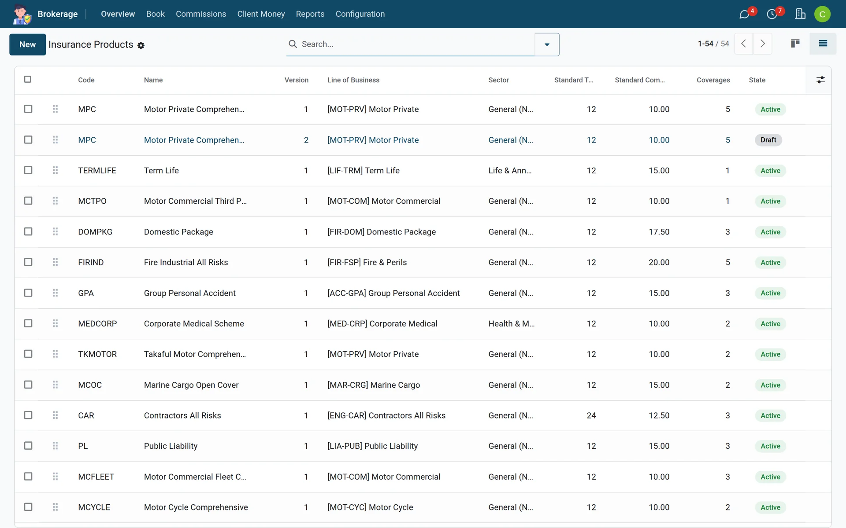846x528 pixels.
Task: Check the CAR row checkbox
Action: coord(28,415)
